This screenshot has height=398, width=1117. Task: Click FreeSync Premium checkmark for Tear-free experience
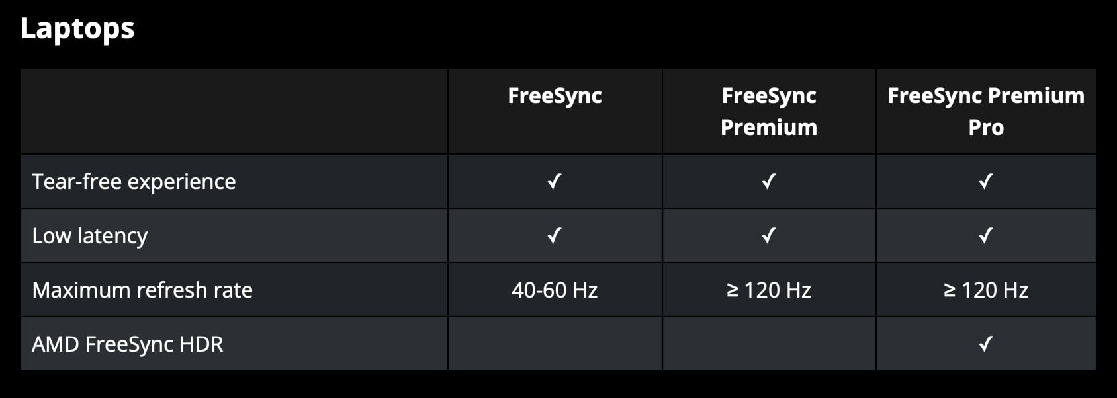tap(768, 181)
